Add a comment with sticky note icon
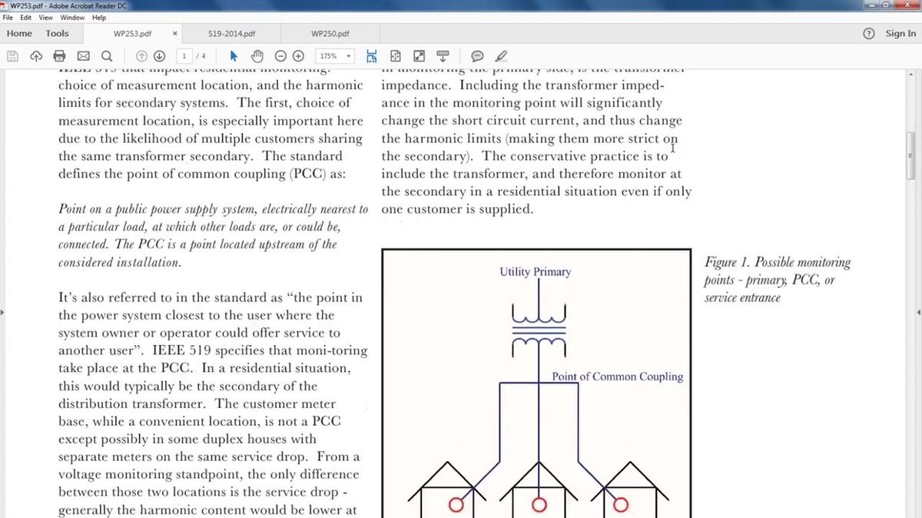Viewport: 922px width, 518px height. (x=476, y=56)
